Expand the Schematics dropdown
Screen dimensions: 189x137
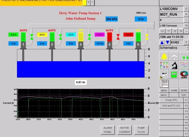tap(187, 48)
